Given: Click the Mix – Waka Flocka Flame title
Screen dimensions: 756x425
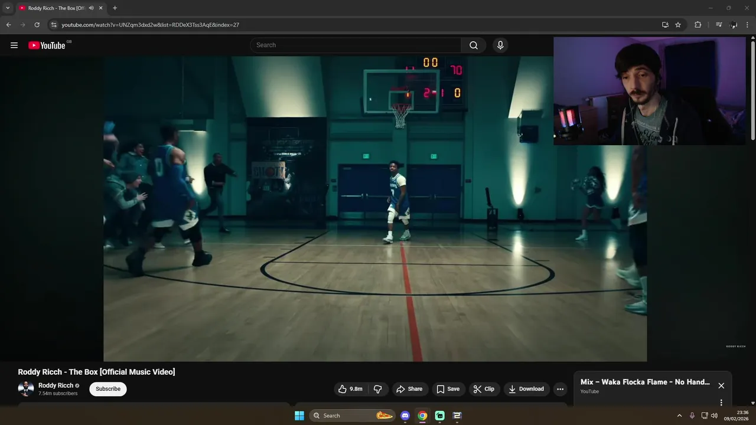Looking at the screenshot, I should tap(645, 382).
